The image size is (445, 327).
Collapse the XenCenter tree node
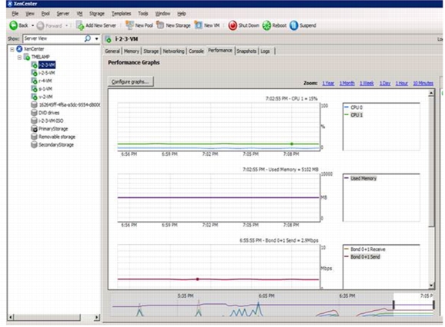click(x=12, y=49)
